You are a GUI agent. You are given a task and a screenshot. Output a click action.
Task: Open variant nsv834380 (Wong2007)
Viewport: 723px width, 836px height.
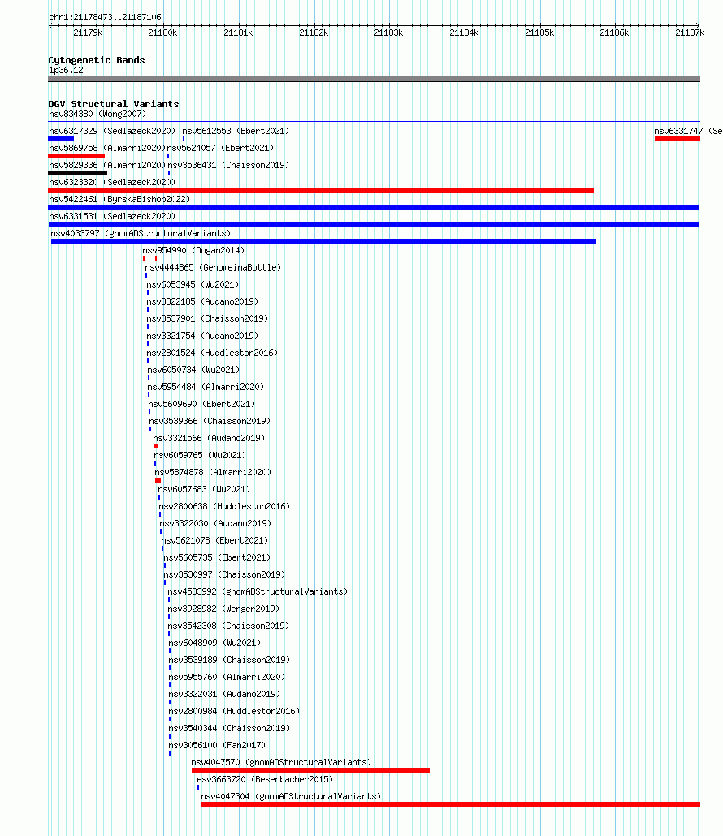point(97,114)
